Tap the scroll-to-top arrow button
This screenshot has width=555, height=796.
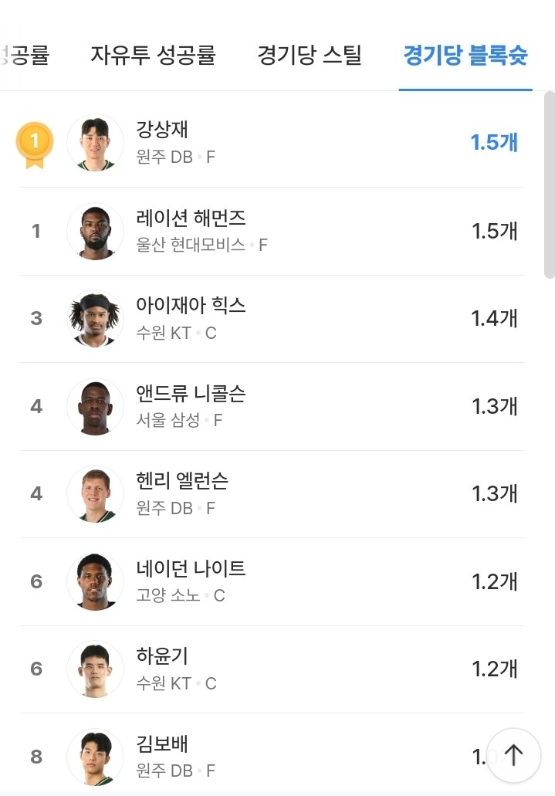pyautogui.click(x=513, y=755)
